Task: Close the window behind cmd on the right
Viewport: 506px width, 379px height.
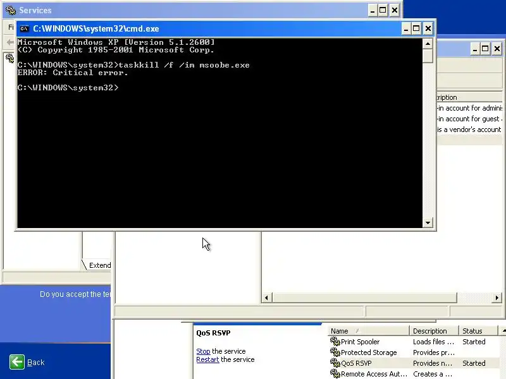Action: pyautogui.click(x=497, y=49)
